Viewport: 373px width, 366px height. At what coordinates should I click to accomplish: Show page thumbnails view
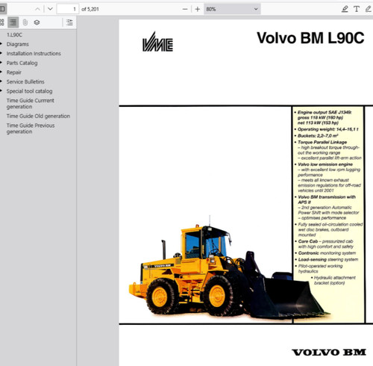[2, 22]
